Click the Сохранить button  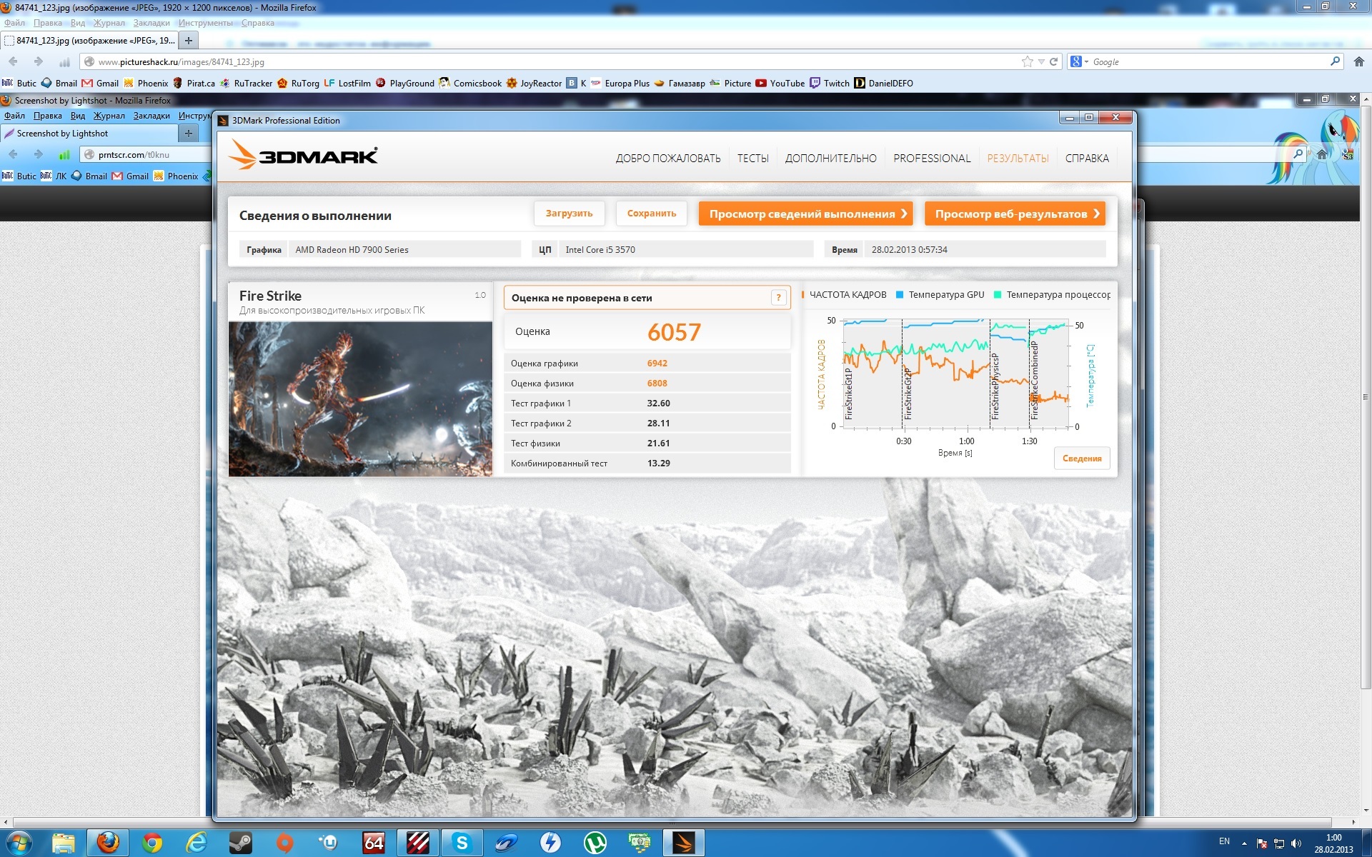tap(651, 214)
